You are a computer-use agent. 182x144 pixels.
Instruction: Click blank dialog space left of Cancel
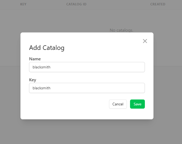(x=67, y=104)
